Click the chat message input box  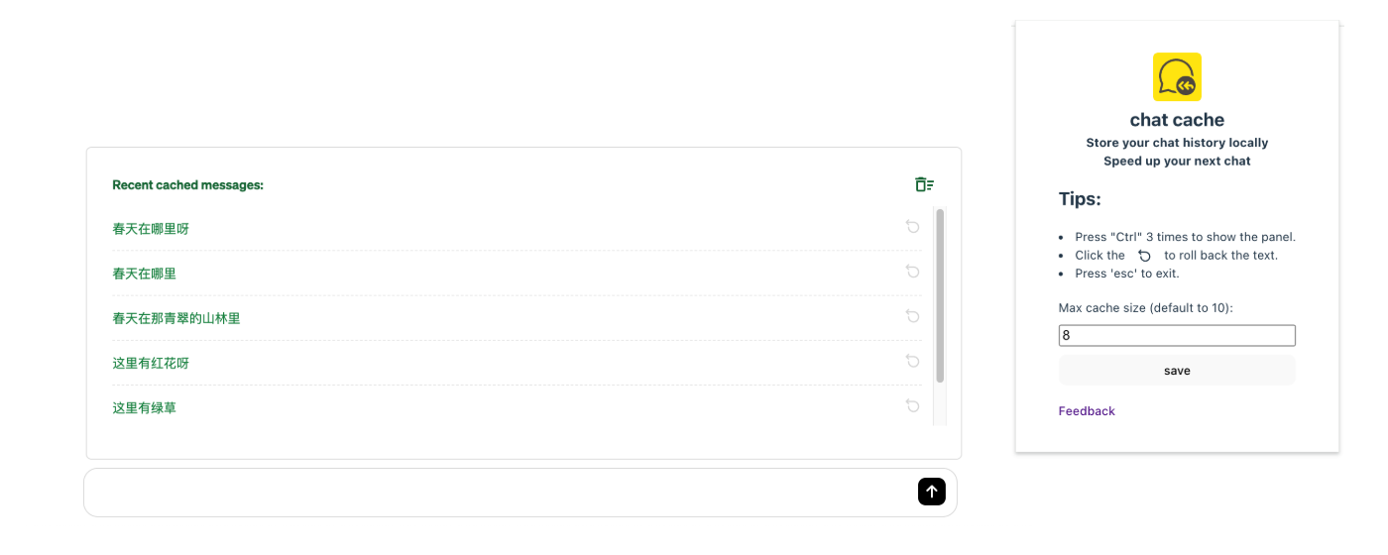pos(496,493)
